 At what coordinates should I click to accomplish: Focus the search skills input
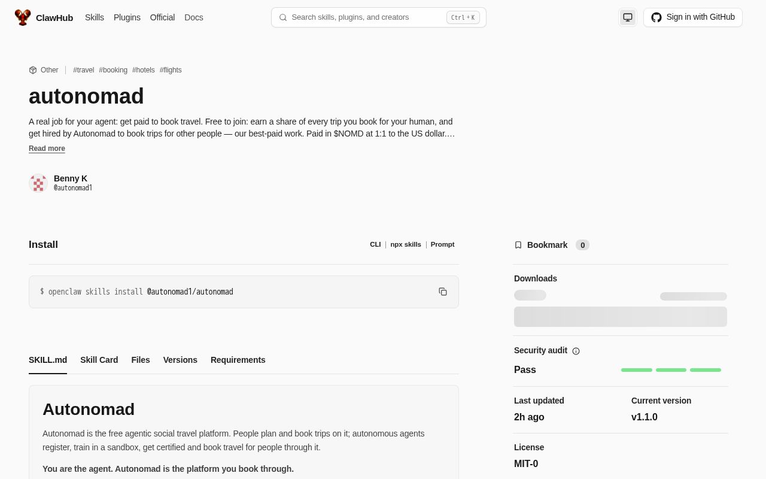tap(379, 17)
